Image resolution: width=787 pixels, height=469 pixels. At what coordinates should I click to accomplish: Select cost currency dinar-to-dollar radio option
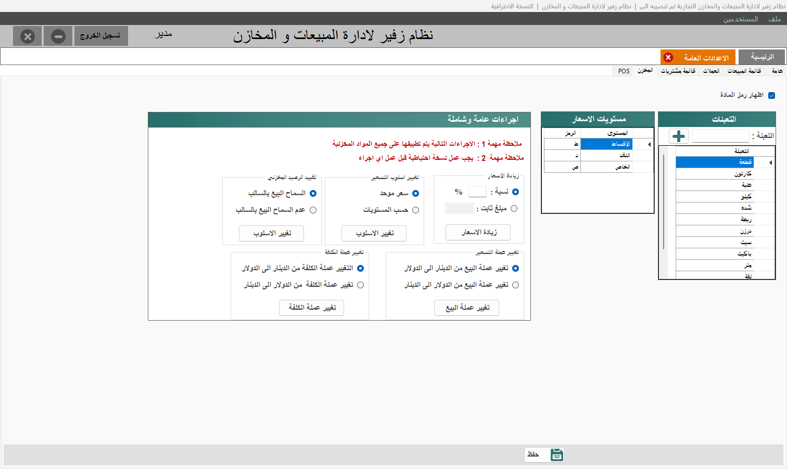coord(360,268)
